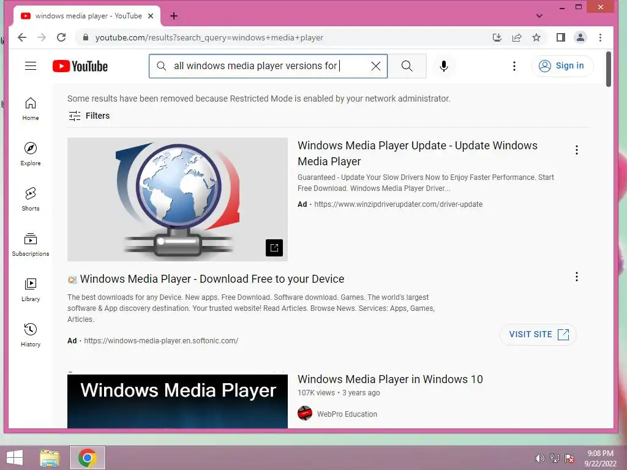
Task: Click the YouTube logo
Action: click(80, 66)
